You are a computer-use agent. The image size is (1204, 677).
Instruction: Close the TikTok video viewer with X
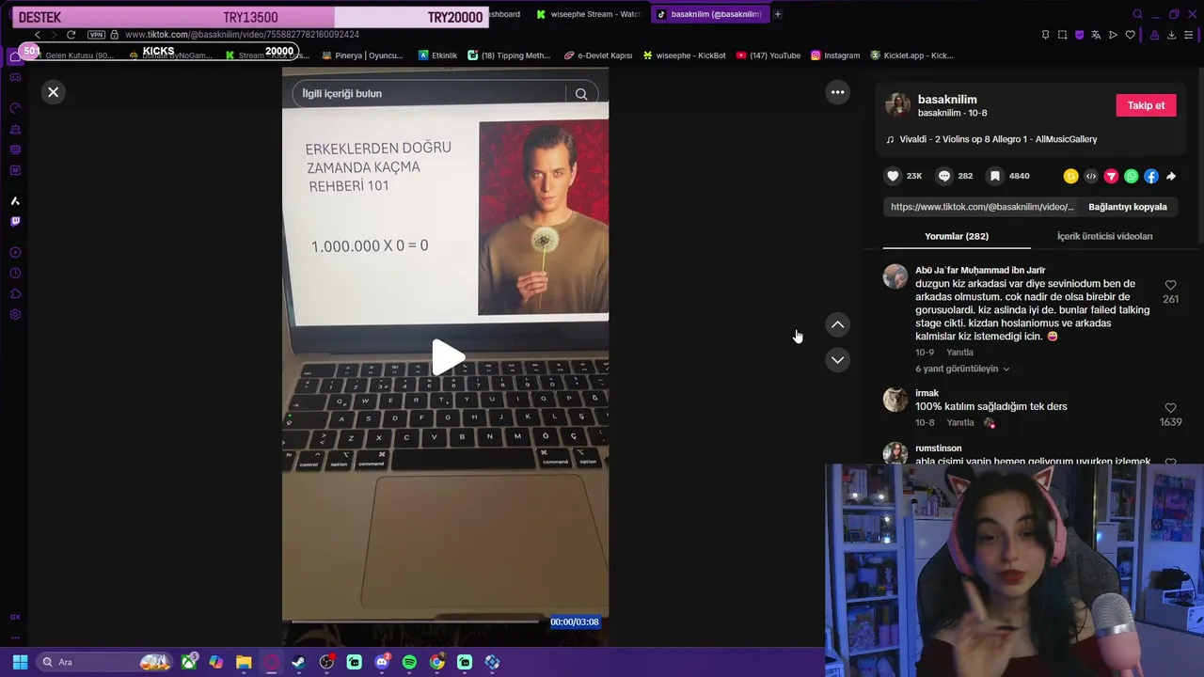click(x=54, y=92)
